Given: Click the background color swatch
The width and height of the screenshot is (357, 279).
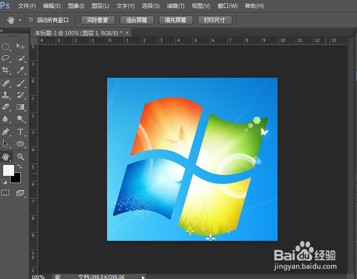Looking at the screenshot, I should coord(17,179).
